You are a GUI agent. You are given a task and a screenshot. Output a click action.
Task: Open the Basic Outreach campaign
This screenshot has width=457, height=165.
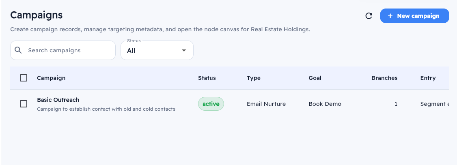[x=58, y=100]
